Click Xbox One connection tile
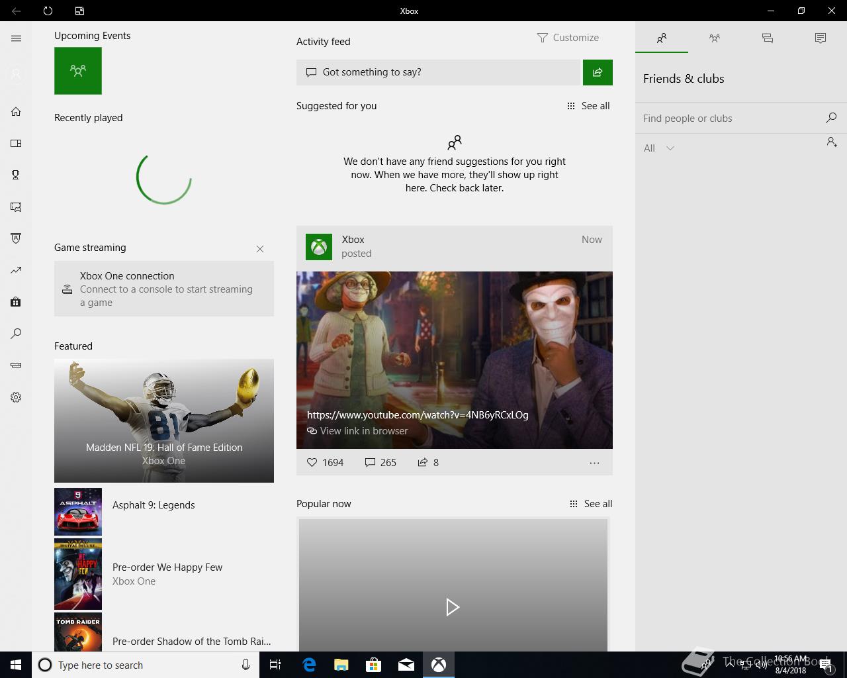 [x=164, y=289]
